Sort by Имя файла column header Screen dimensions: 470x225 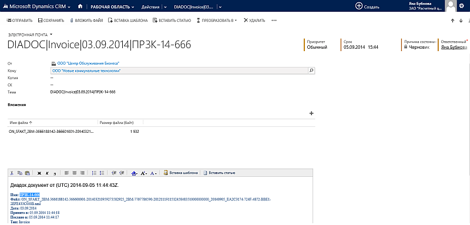[x=21, y=123]
